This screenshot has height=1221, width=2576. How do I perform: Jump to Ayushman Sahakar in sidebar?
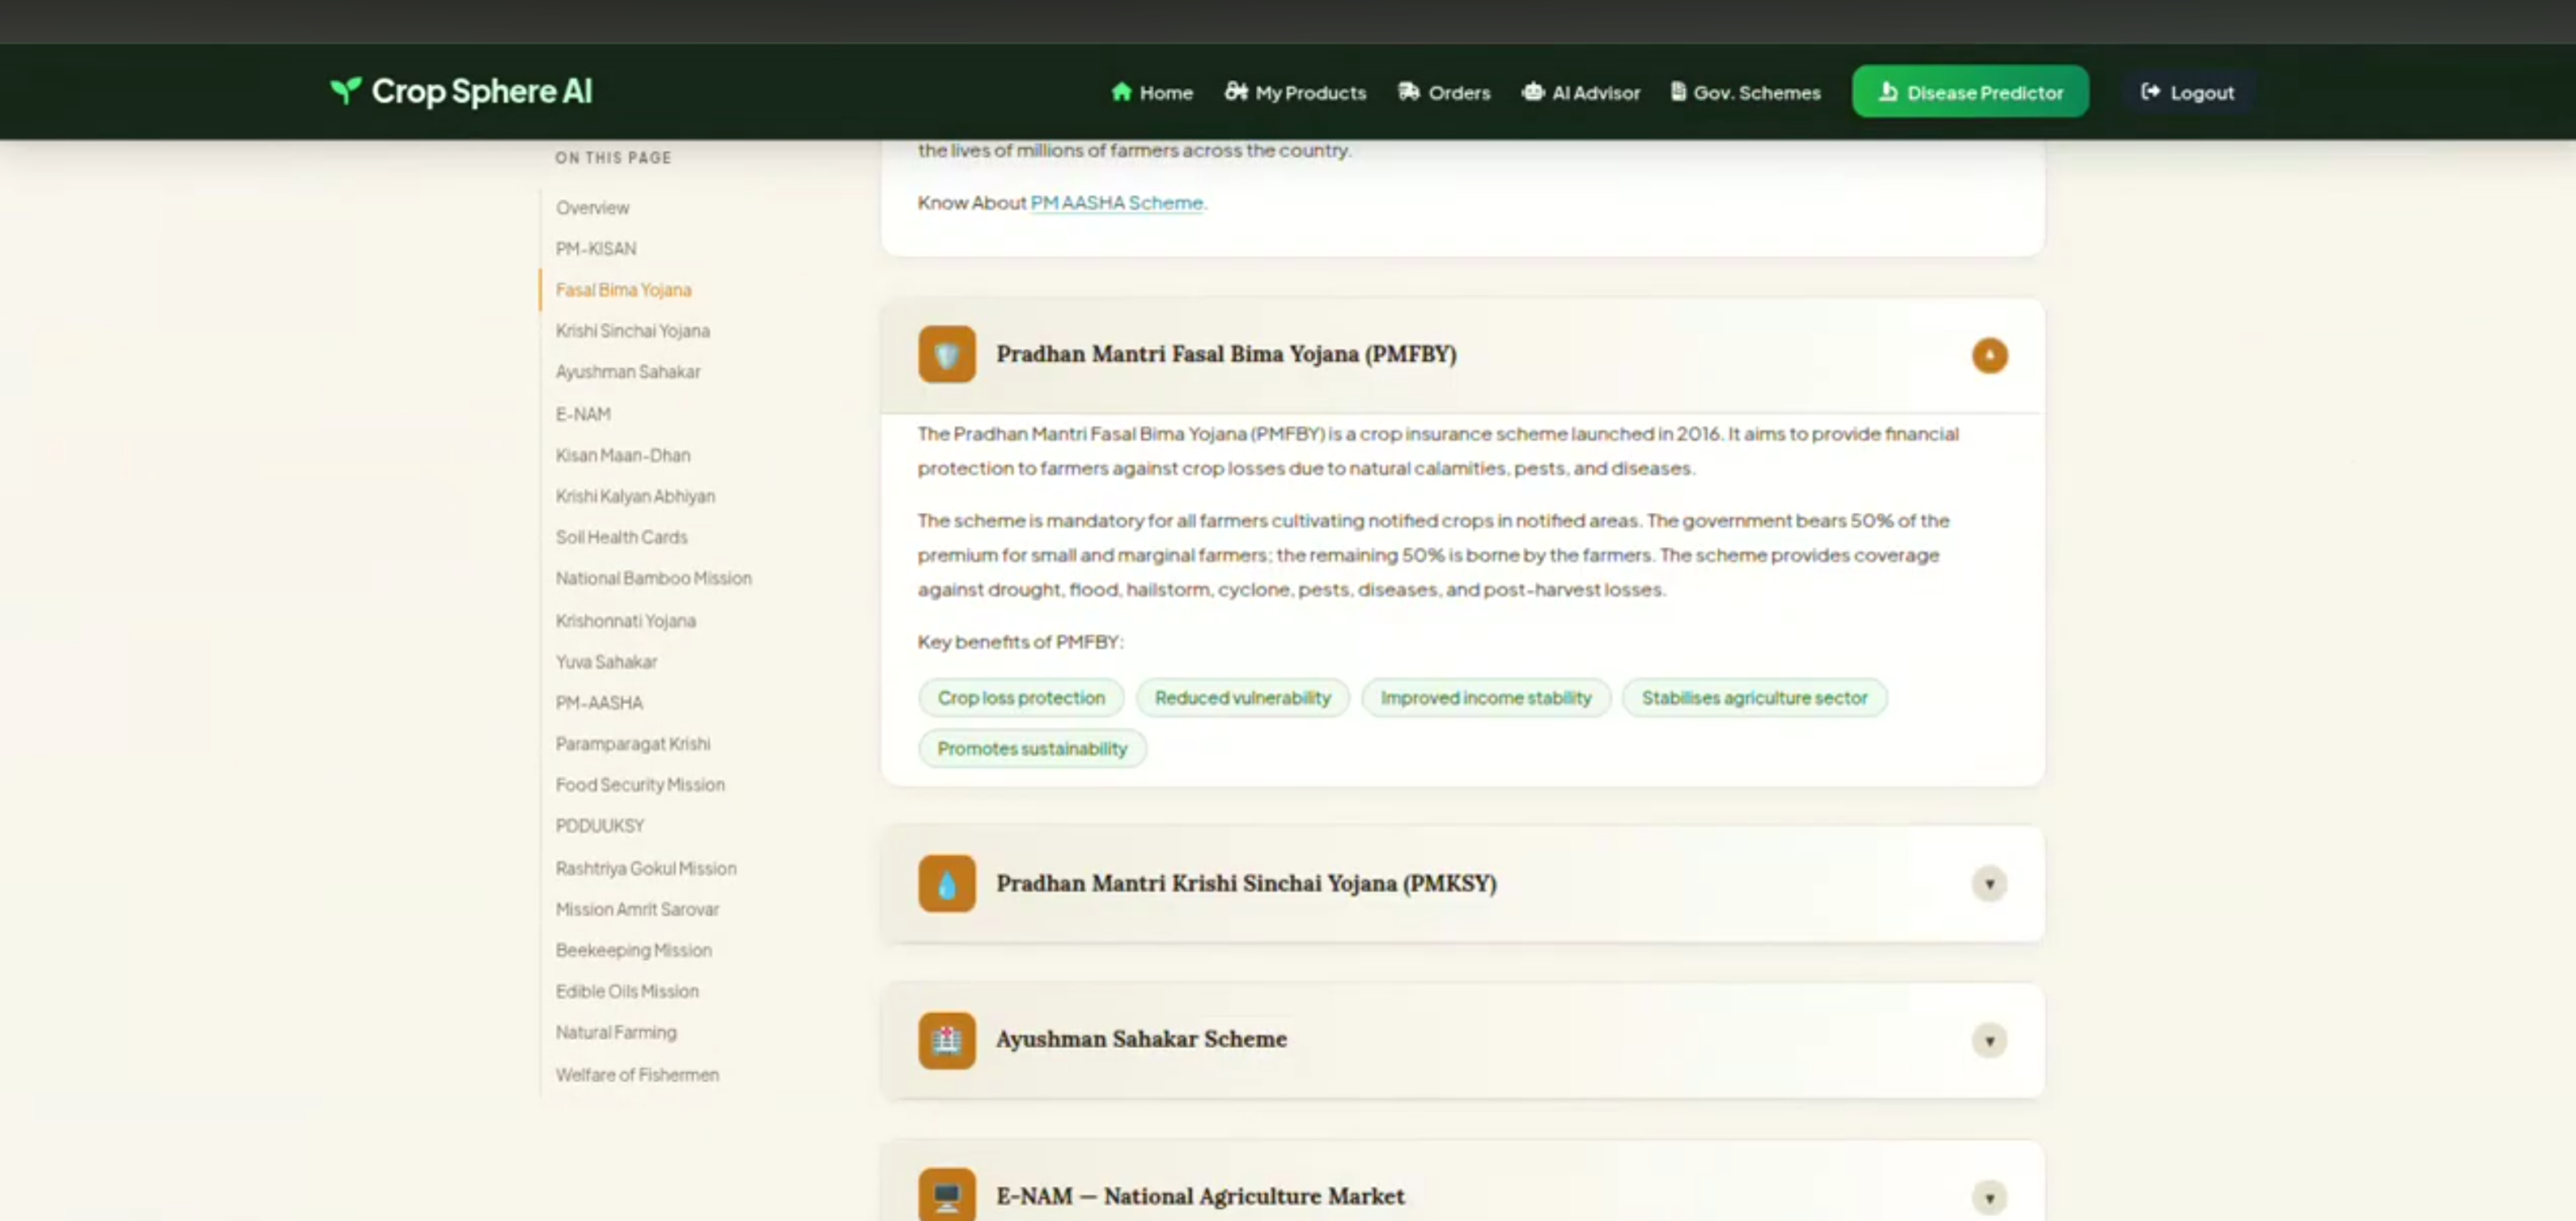point(628,371)
